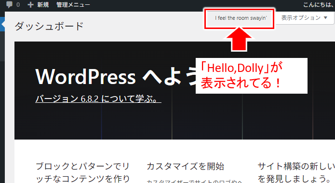Open the バージョン 6.8.2 について学ぶ link
Image resolution: width=335 pixels, height=183 pixels.
(x=98, y=99)
